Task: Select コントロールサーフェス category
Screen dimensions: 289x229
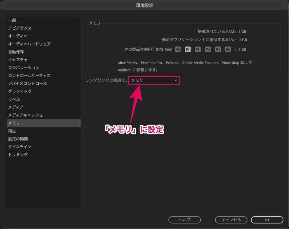Action: click(x=44, y=76)
